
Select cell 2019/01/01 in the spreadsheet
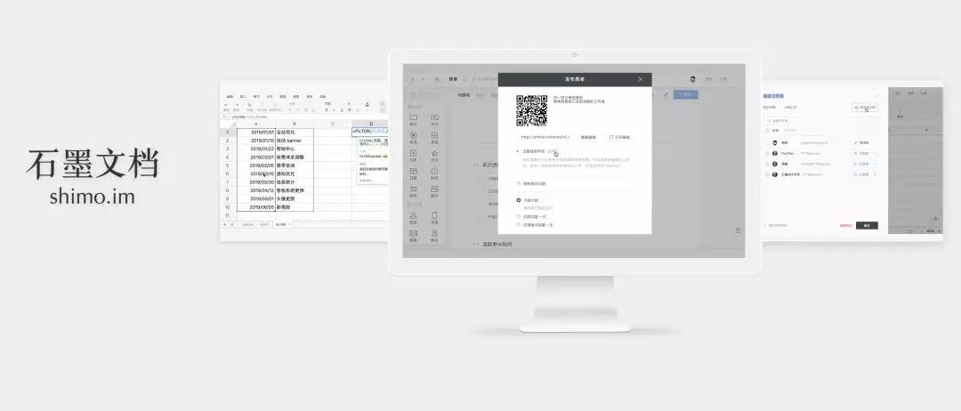coord(256,133)
